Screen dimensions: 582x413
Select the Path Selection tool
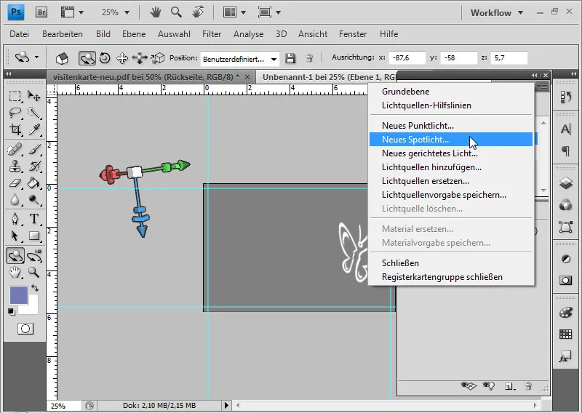coord(15,236)
